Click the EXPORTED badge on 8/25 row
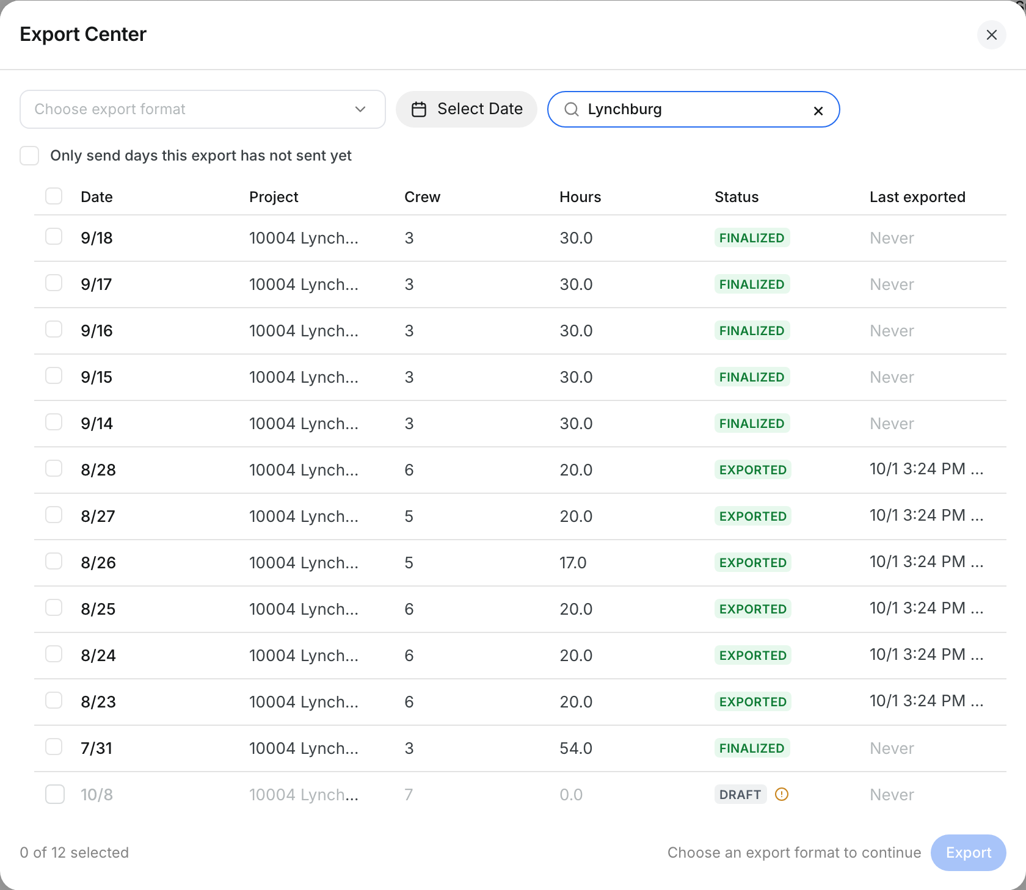This screenshot has width=1026, height=890. point(752,609)
